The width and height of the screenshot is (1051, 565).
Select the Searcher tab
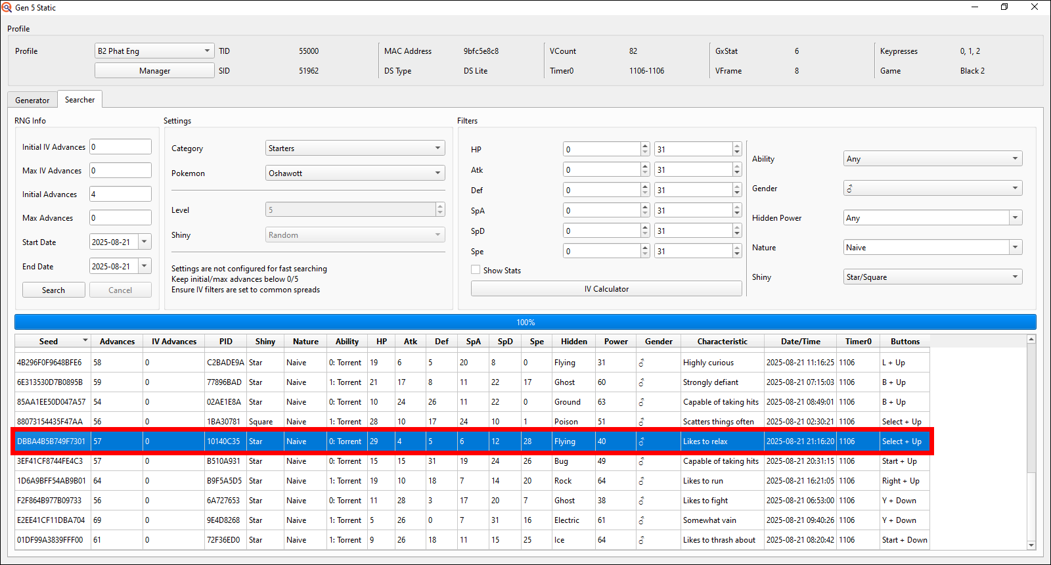(79, 100)
